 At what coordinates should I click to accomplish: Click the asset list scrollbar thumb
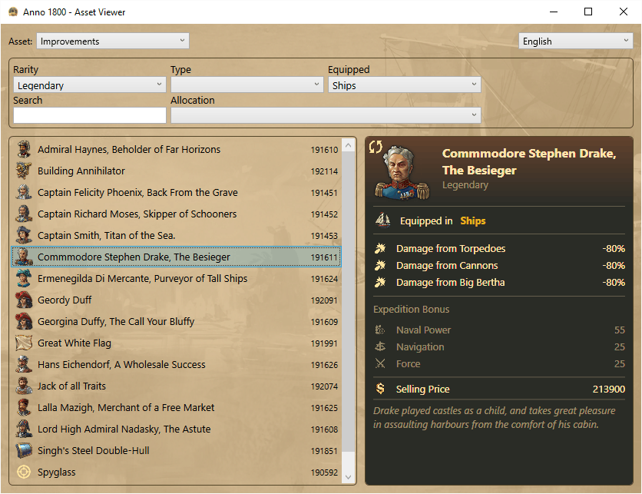[x=349, y=301]
